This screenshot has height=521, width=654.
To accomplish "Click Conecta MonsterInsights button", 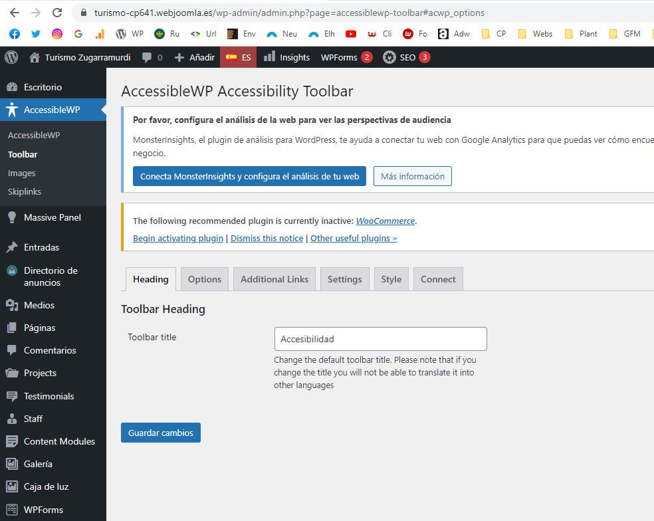I will (x=249, y=176).
